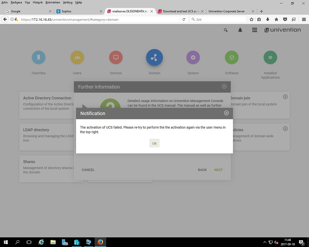Viewport: 309px width, 247px height.
Task: Click the Windows Start button
Action: [6, 242]
